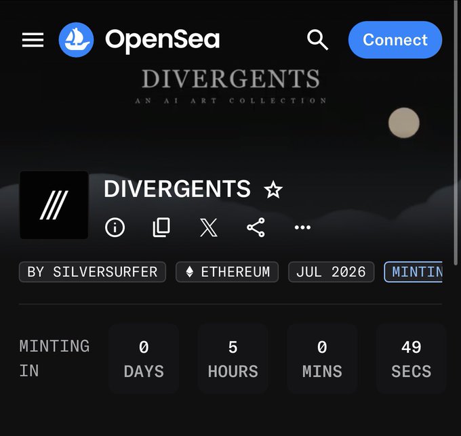
Task: Click the page's vertical scrollbar thumb
Action: 456,132
